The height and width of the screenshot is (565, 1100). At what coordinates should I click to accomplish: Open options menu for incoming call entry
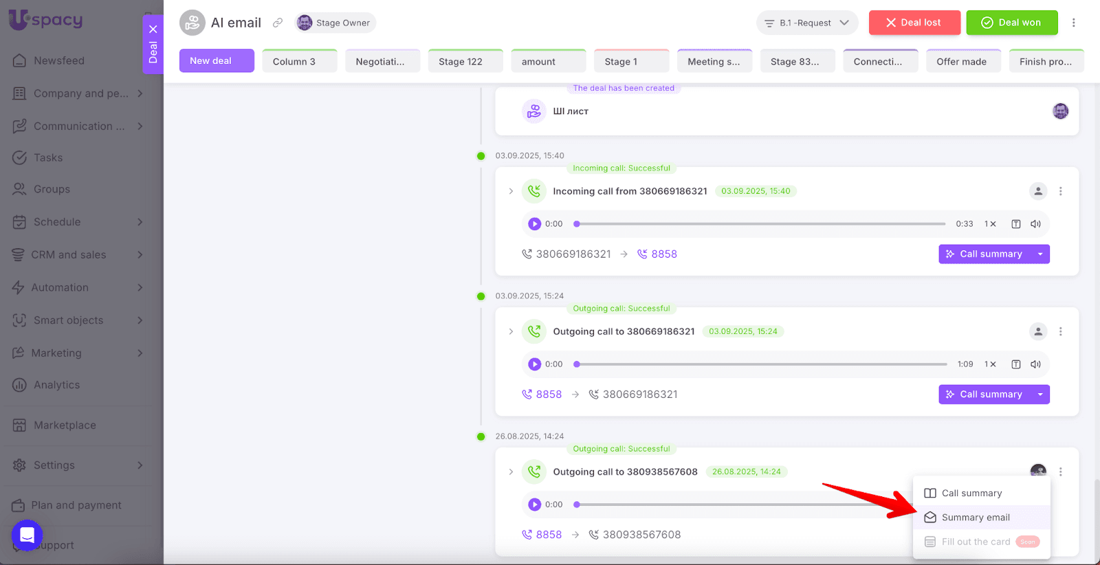(1060, 191)
